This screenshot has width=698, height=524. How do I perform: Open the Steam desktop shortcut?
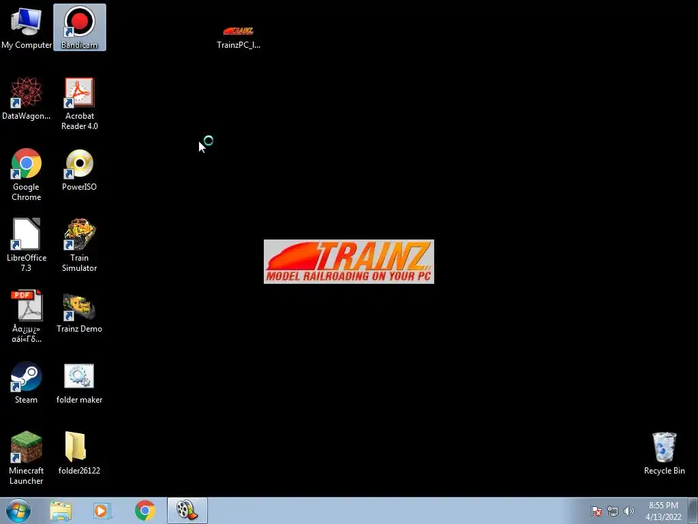pyautogui.click(x=27, y=382)
